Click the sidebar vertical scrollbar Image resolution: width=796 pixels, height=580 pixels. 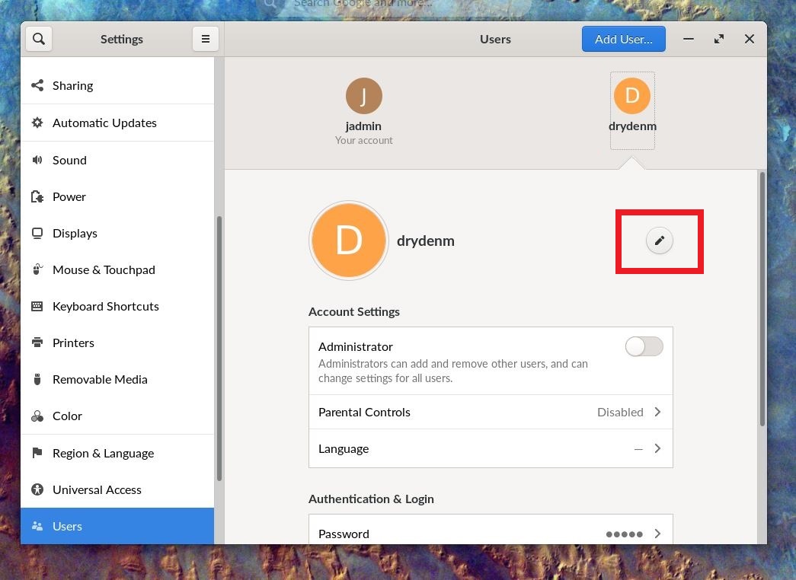pos(219,348)
